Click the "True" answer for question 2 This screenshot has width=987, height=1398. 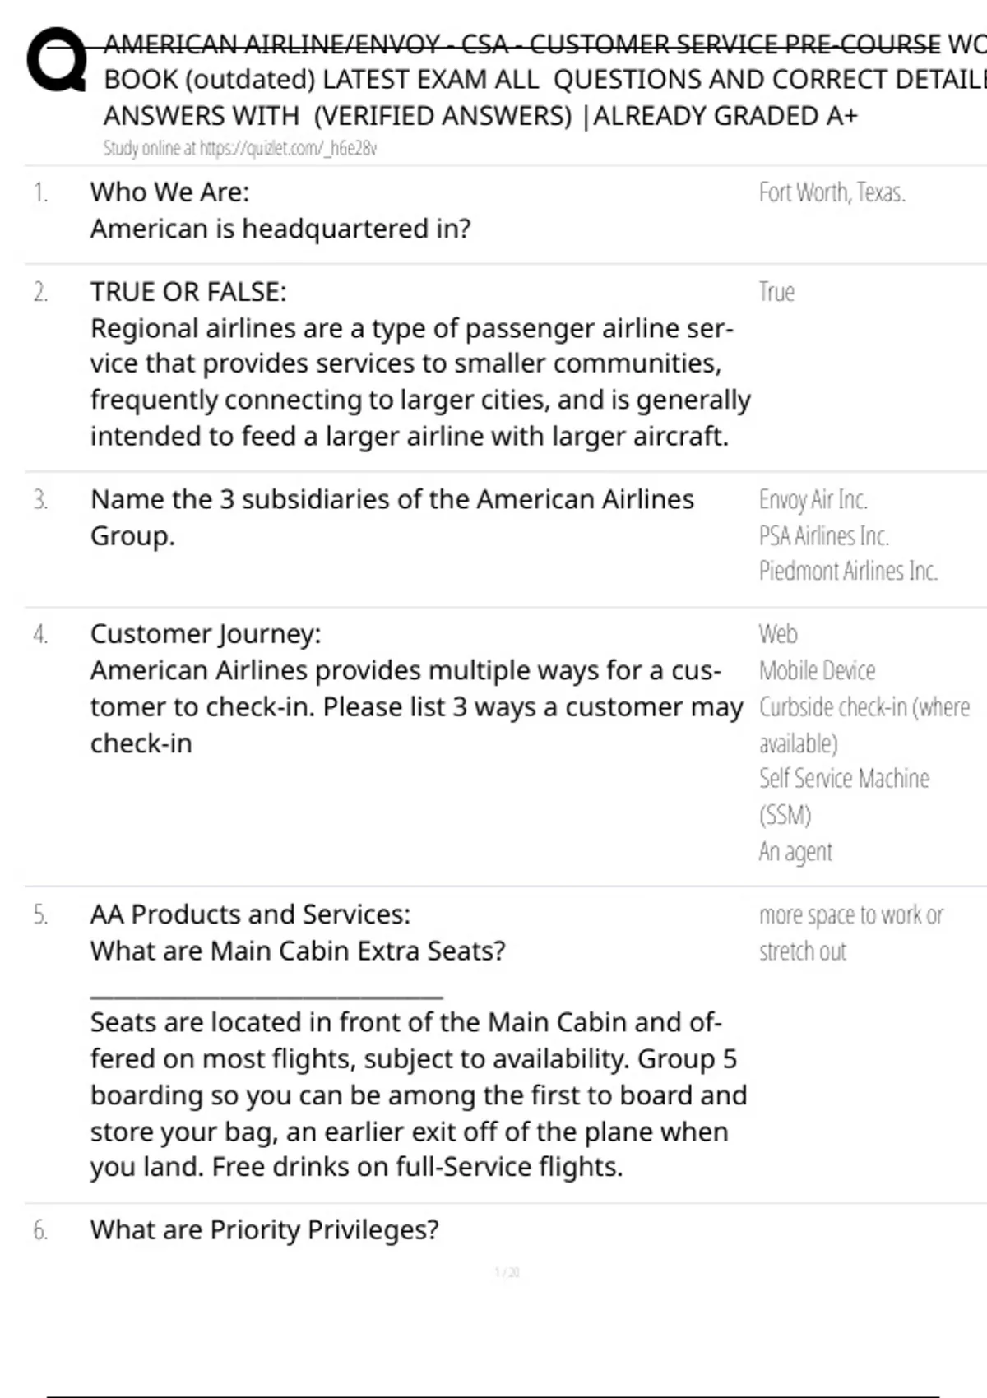(776, 292)
